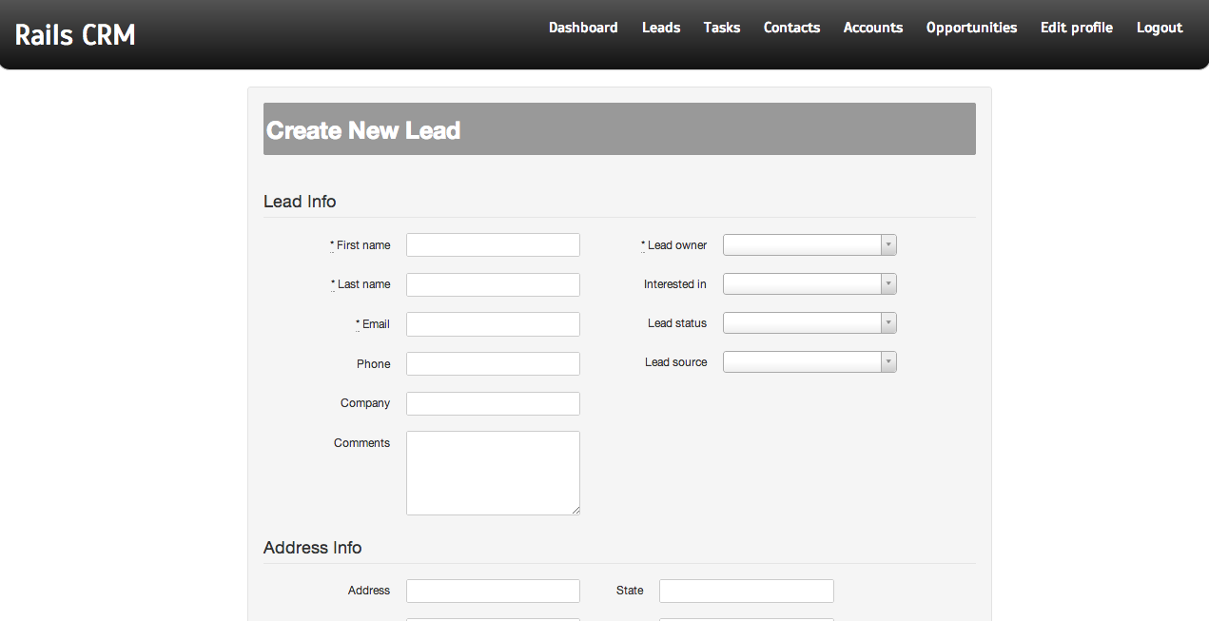Focus the State input field

click(746, 591)
